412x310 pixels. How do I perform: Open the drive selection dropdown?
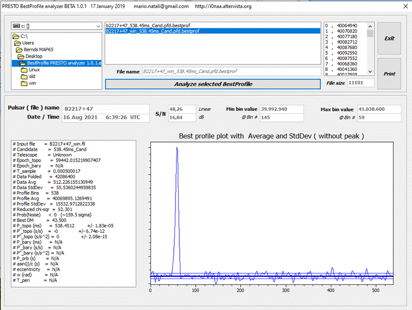(98, 26)
